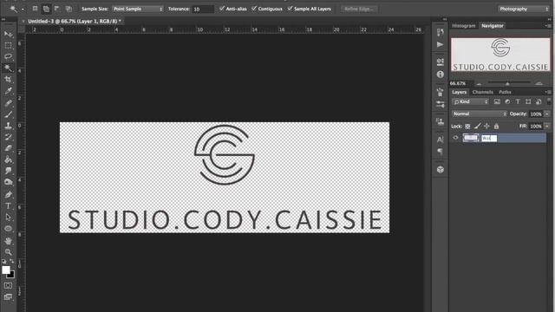
Task: Open the History panel icon
Action: [x=440, y=32]
